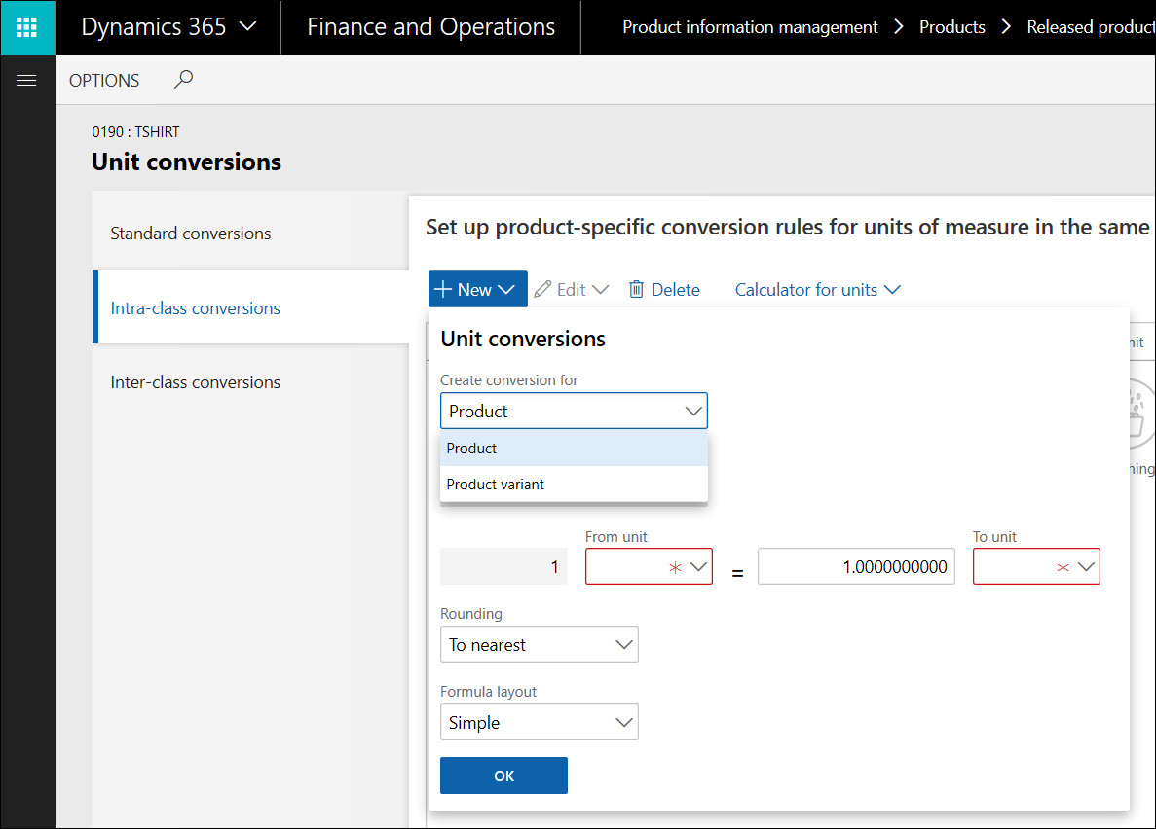Image resolution: width=1156 pixels, height=829 pixels.
Task: Click the Unit conversions page heading
Action: click(x=187, y=162)
